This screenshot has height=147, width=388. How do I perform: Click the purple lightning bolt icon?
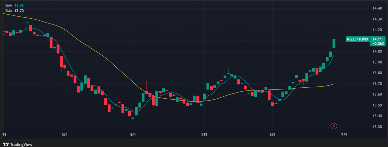(334, 126)
